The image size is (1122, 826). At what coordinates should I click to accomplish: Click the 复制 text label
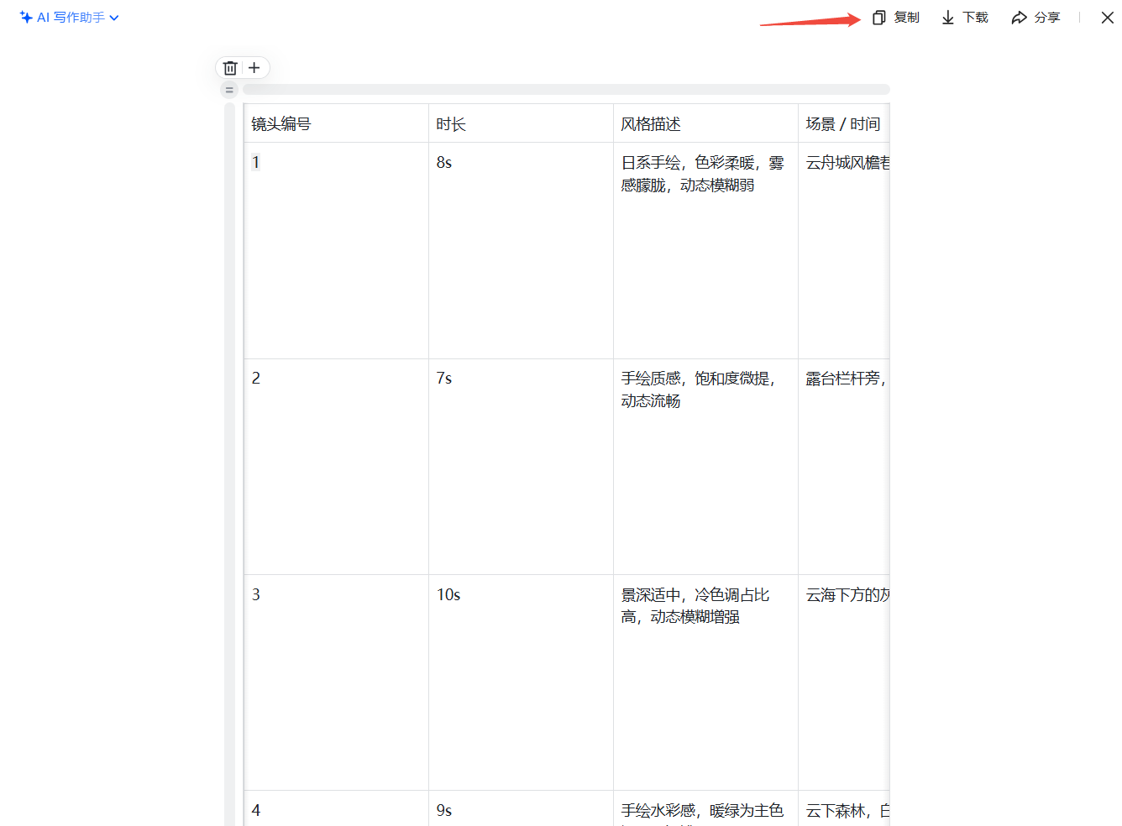tap(906, 18)
